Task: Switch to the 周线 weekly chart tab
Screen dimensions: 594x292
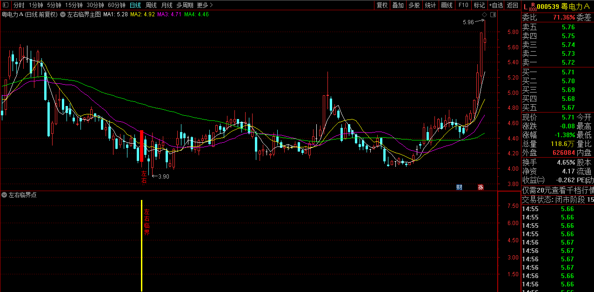Action: pos(151,5)
